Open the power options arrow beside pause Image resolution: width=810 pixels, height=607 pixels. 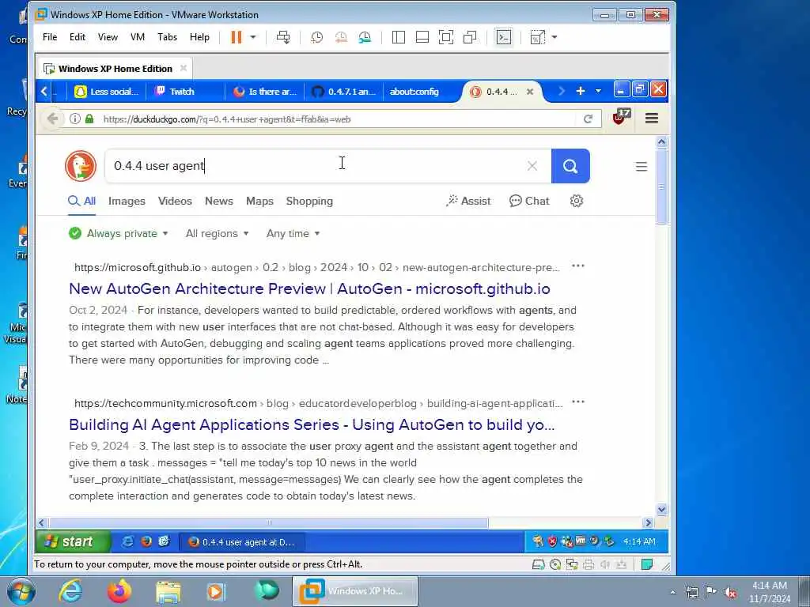[253, 37]
